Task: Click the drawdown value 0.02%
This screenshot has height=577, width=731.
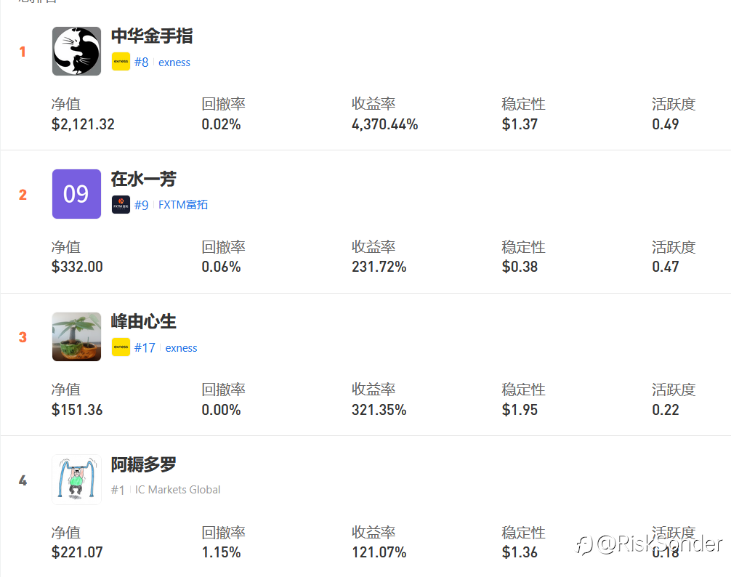Action: point(221,124)
